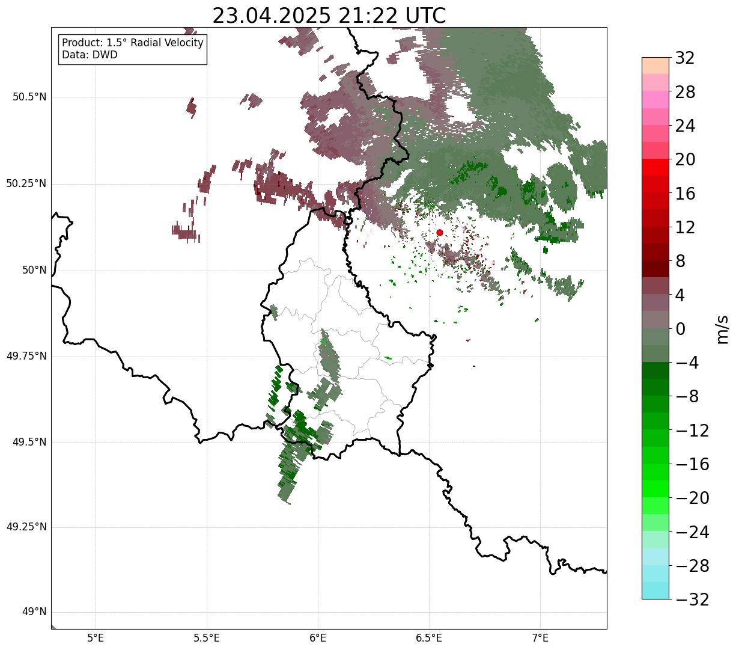Click the Product: 1.5° Radial Velocity label
The image size is (736, 650).
(x=133, y=43)
